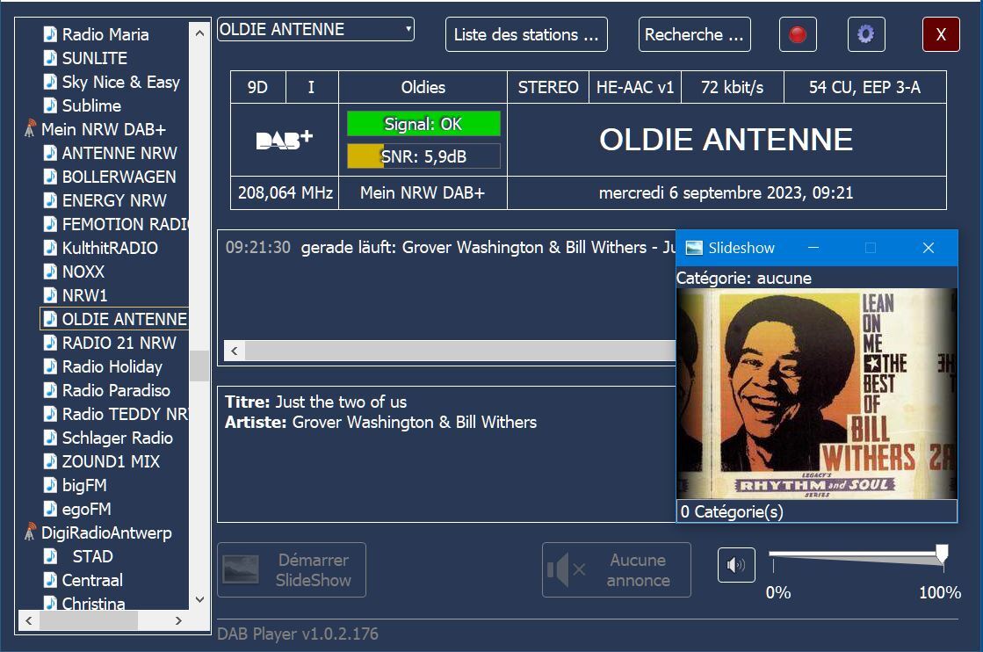Screen dimensions: 983x652
Task: Click the SNR level bar
Action: (423, 156)
